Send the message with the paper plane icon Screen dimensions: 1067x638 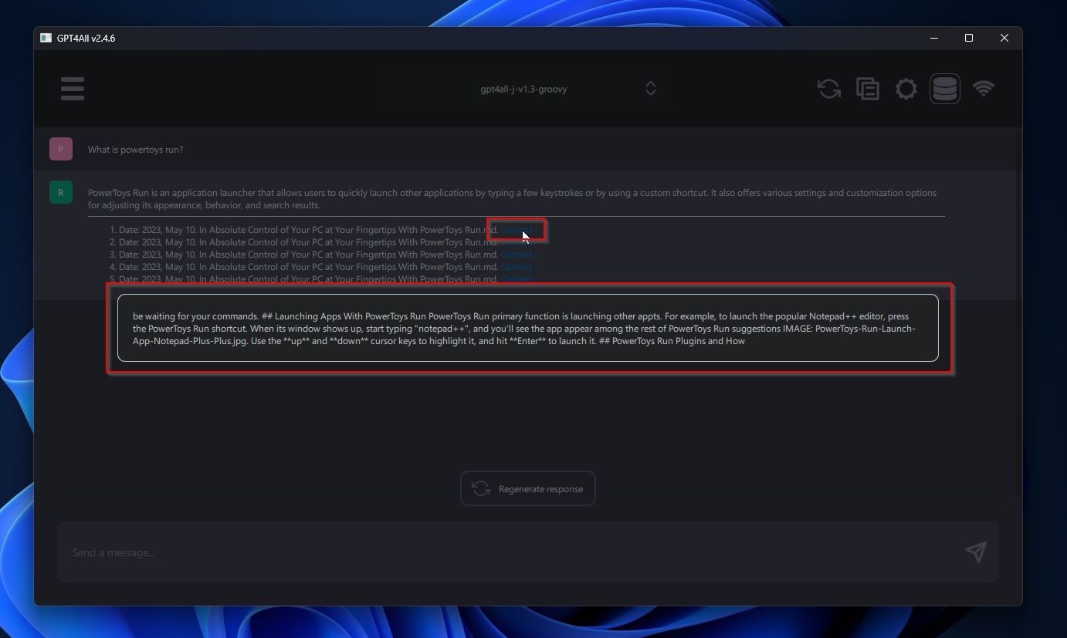coord(975,552)
